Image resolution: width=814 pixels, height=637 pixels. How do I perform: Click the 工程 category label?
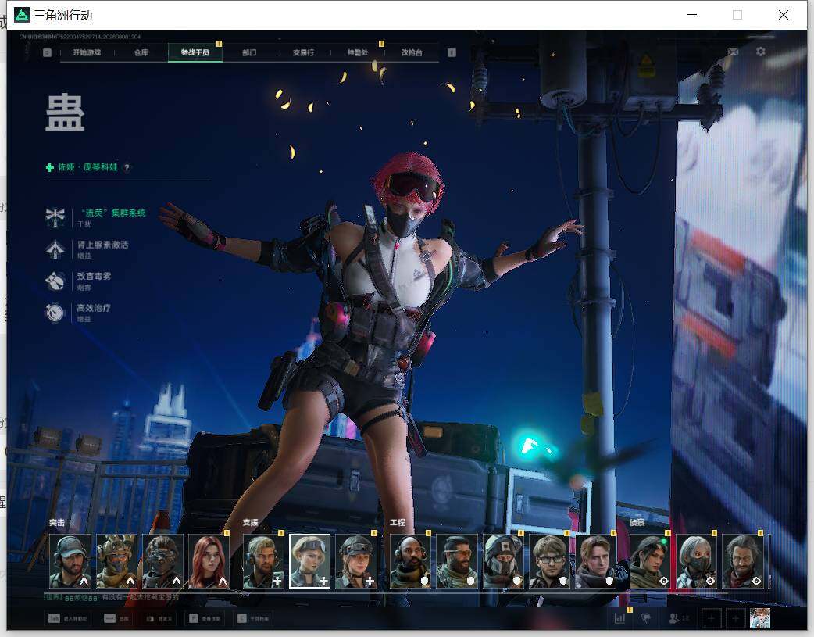coord(397,523)
